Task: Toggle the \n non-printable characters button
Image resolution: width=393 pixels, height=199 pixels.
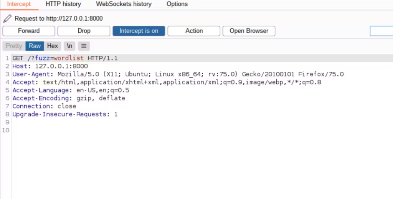Action: click(x=69, y=46)
